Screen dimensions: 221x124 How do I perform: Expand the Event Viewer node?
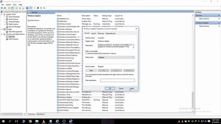tap(4, 19)
